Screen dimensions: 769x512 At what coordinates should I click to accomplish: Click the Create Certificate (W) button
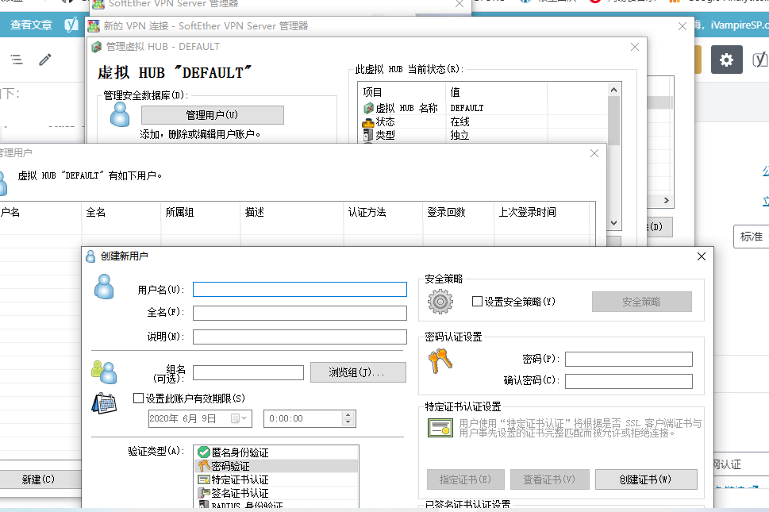click(x=646, y=479)
